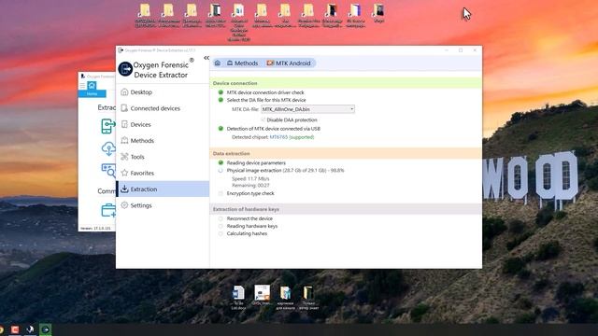The height and width of the screenshot is (336, 598).
Task: Click Select the DA file step indicator
Action: 221,100
